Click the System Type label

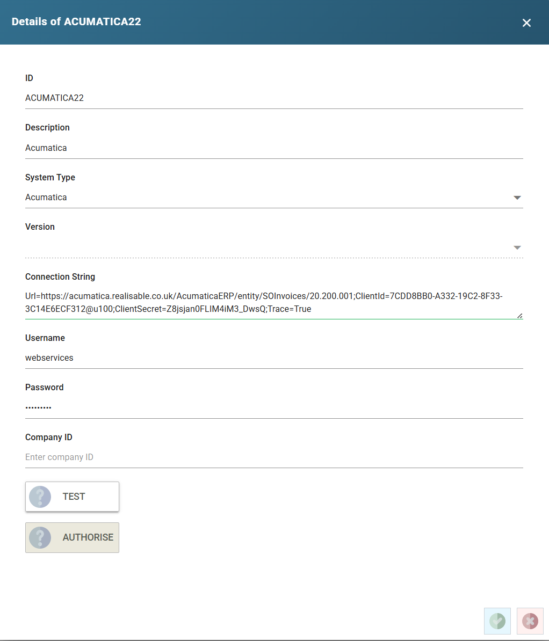point(50,177)
